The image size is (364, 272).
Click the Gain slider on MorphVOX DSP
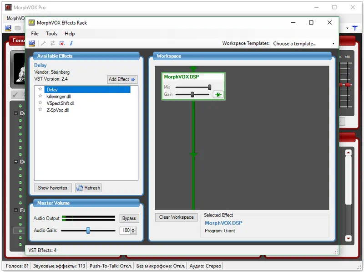coord(192,94)
